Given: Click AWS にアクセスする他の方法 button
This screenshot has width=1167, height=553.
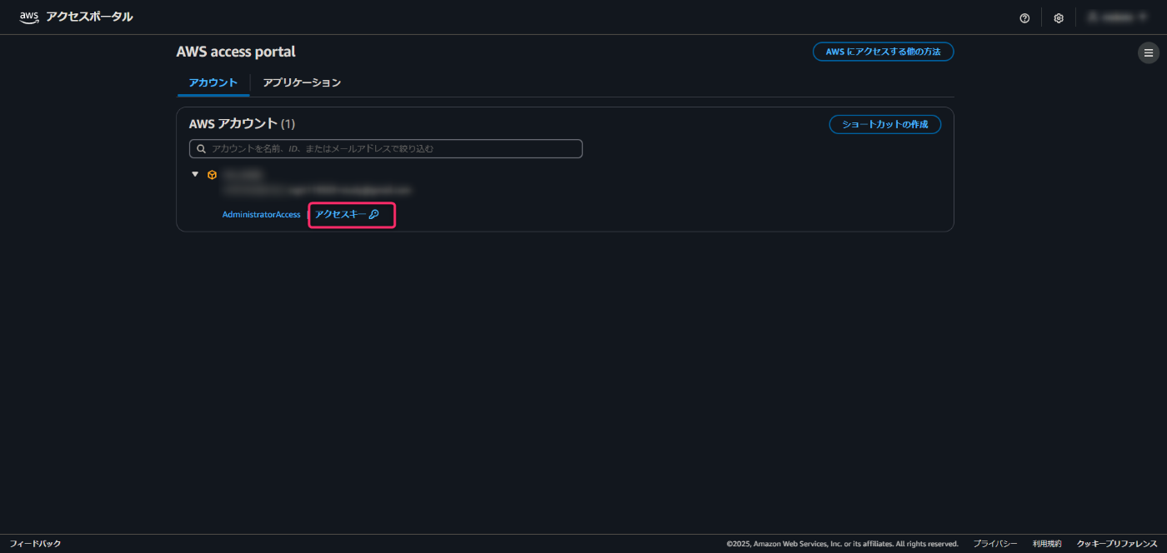Looking at the screenshot, I should 884,52.
